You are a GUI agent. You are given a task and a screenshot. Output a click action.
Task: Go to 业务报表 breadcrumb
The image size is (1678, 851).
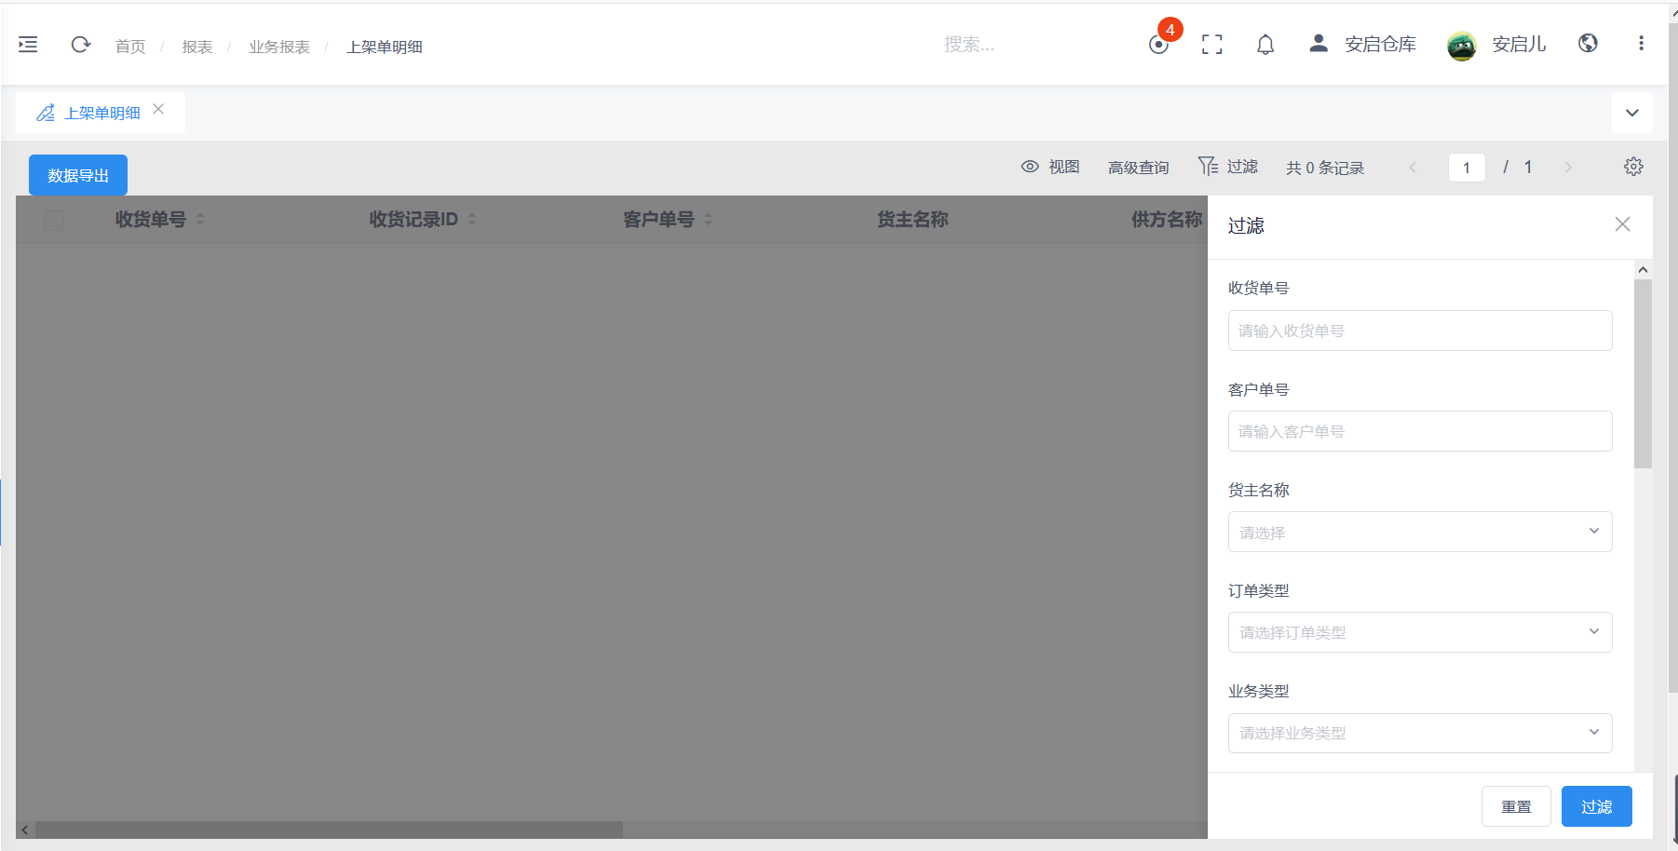point(279,47)
